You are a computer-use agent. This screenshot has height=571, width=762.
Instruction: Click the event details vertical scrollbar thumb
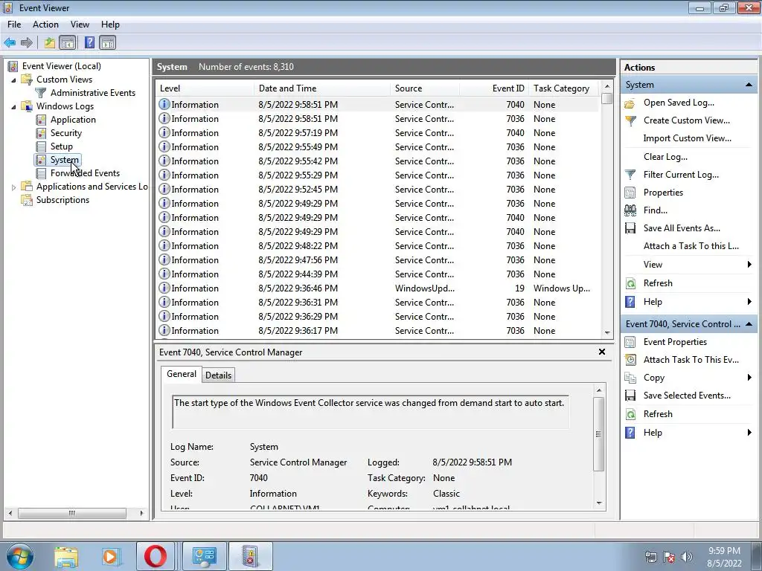pyautogui.click(x=599, y=434)
